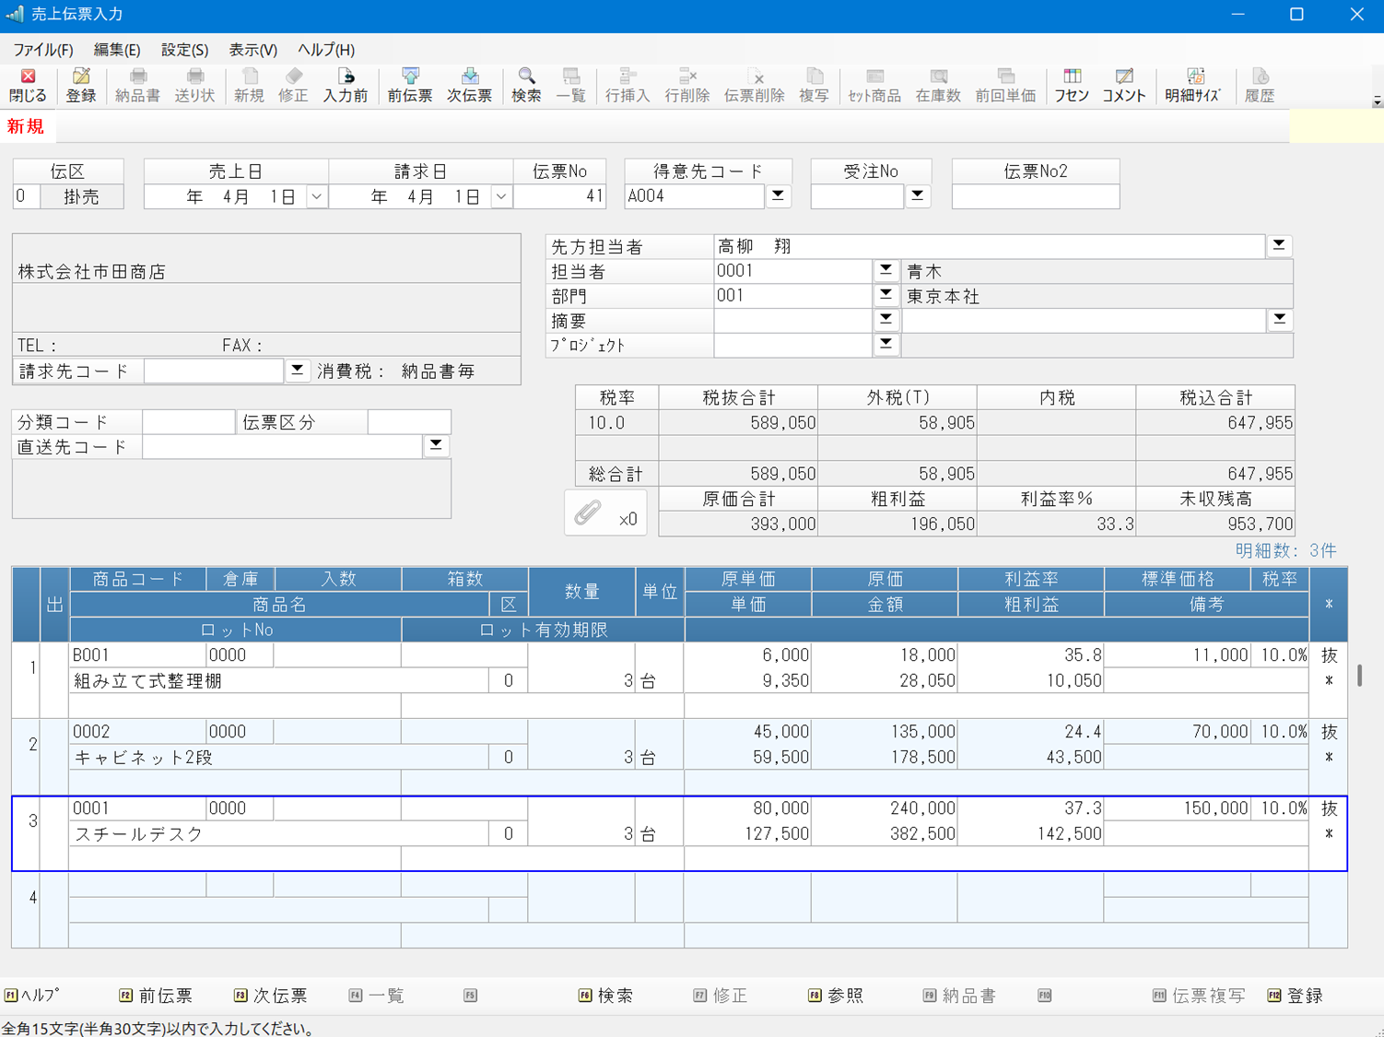Click the 伝票削除 (delete slip) icon
The width and height of the screenshot is (1384, 1037).
click(756, 85)
